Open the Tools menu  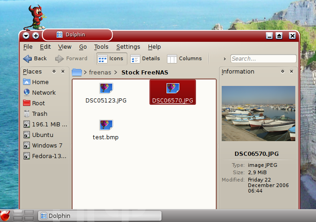click(101, 47)
